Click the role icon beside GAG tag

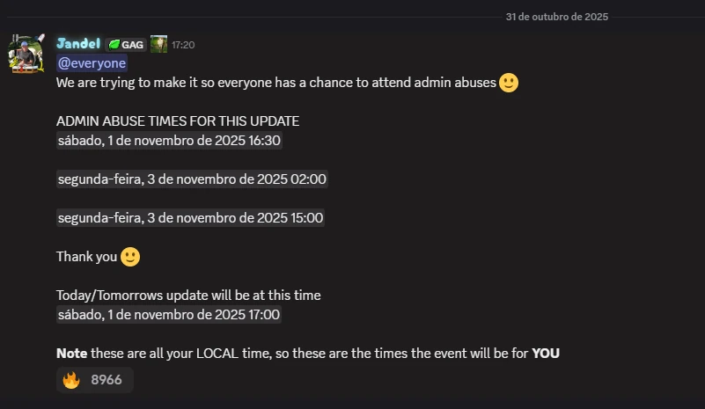(158, 44)
